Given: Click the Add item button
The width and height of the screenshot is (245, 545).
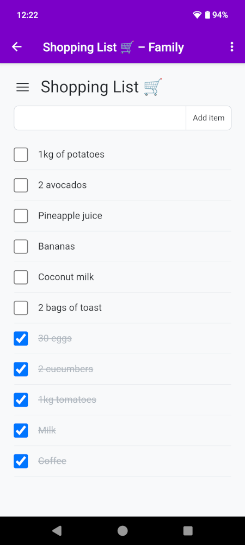Looking at the screenshot, I should (x=209, y=118).
